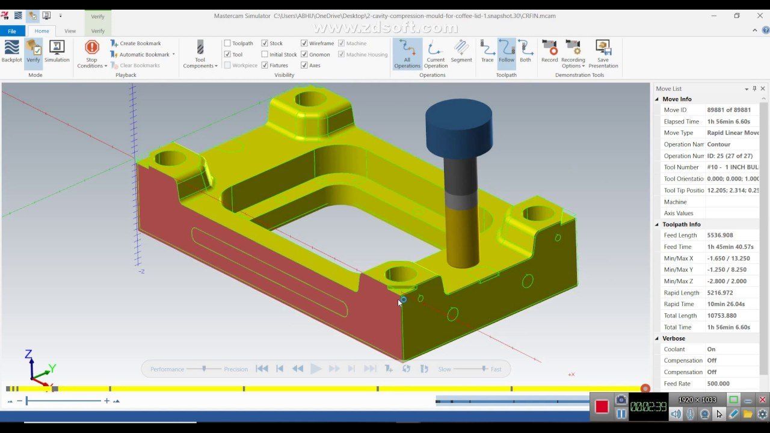Toggle the Wireframe checkbox

point(304,43)
